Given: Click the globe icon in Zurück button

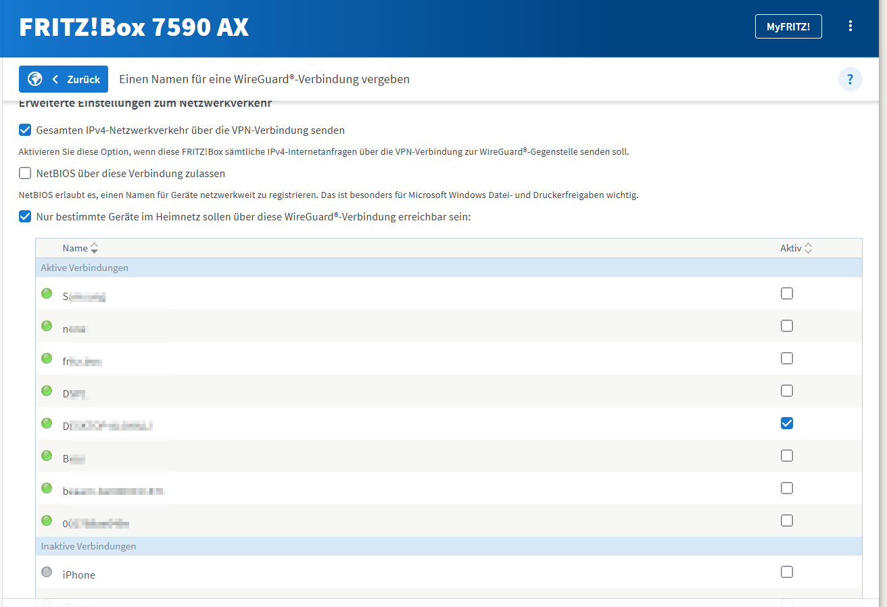Looking at the screenshot, I should [35, 79].
